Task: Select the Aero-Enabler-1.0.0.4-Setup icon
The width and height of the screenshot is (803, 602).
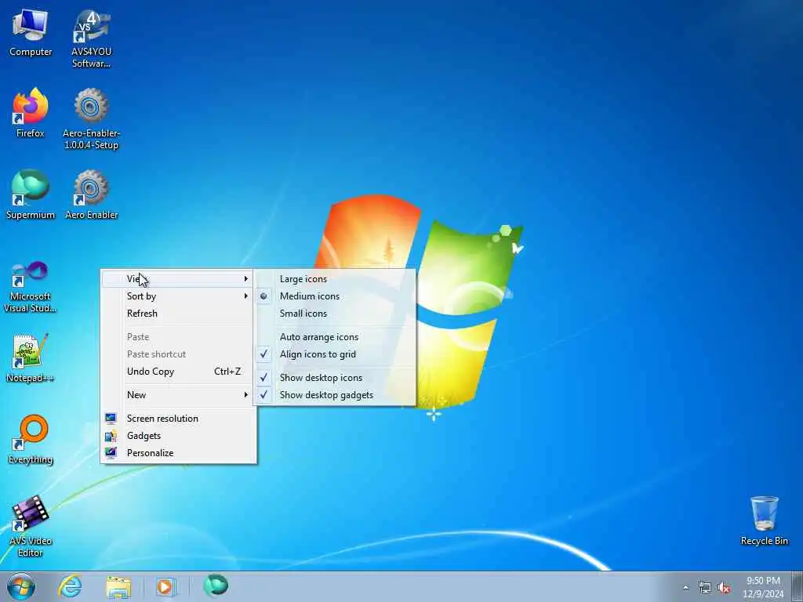Action: [x=91, y=119]
